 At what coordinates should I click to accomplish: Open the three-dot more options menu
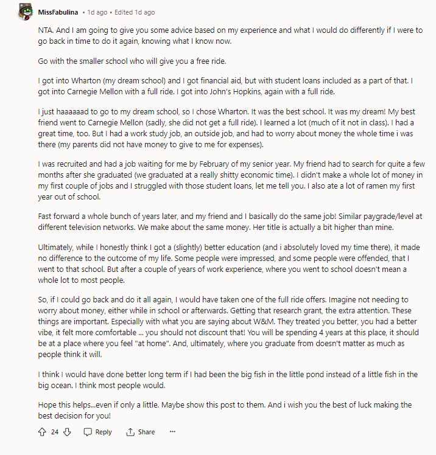pos(172,432)
